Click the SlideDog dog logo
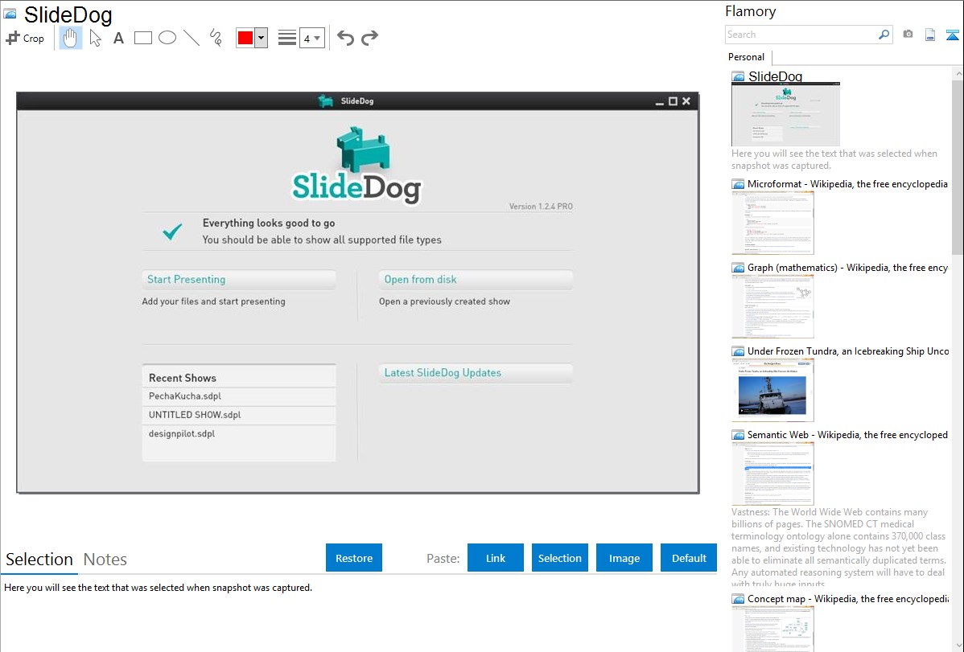 pos(363,150)
